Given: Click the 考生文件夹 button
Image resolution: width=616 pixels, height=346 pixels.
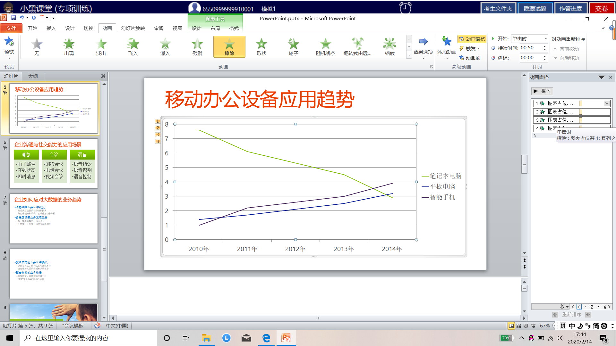Looking at the screenshot, I should pyautogui.click(x=498, y=9).
